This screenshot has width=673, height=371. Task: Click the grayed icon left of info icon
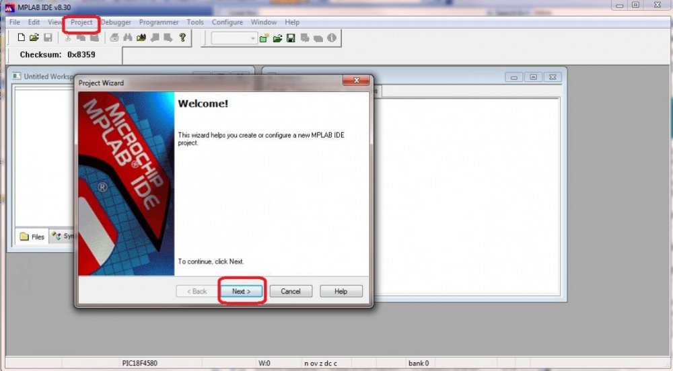(x=318, y=38)
